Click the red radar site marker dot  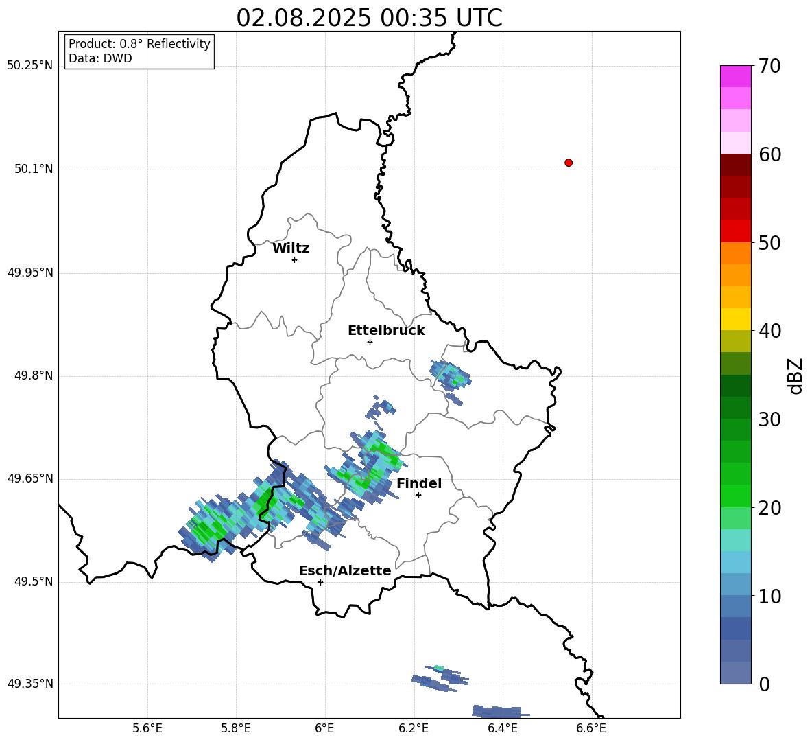point(569,163)
